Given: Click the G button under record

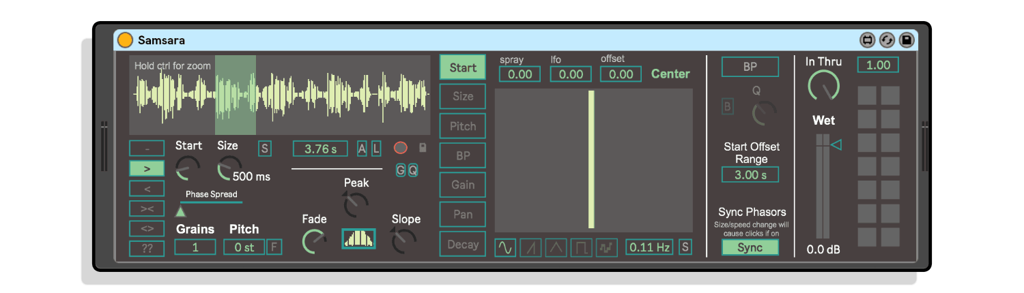Looking at the screenshot, I should click(401, 170).
